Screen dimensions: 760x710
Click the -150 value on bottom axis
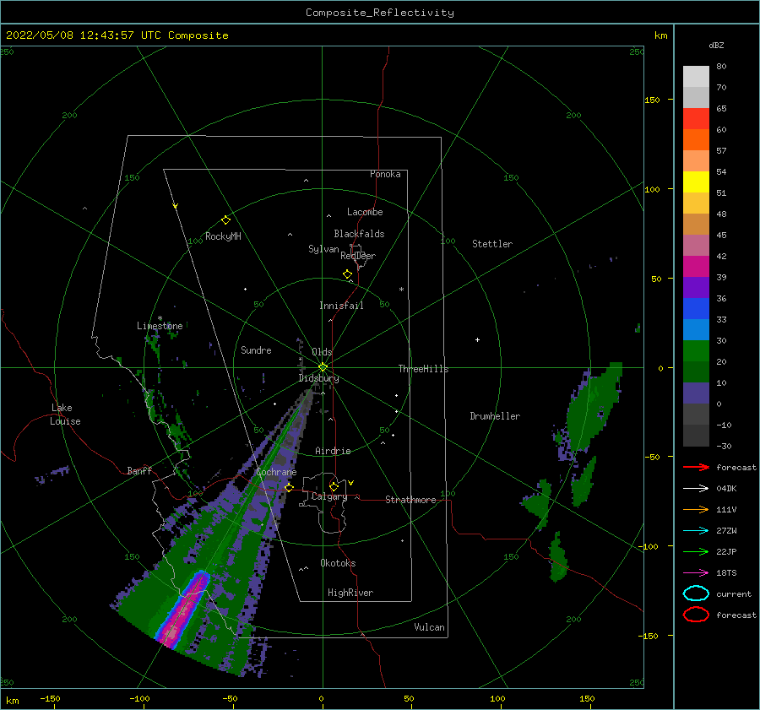[50, 698]
